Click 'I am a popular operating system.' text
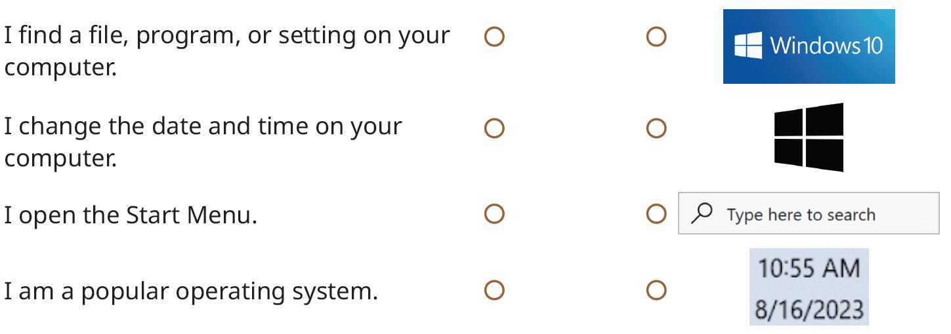Screen dimensions: 951x334 coord(191,291)
